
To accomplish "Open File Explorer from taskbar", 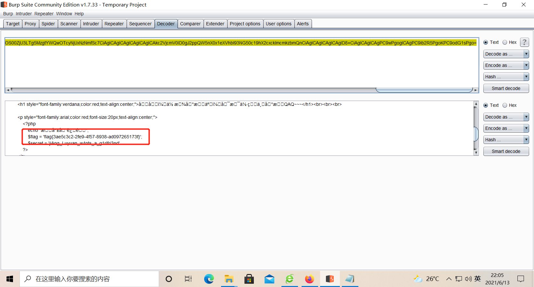I will 229,279.
